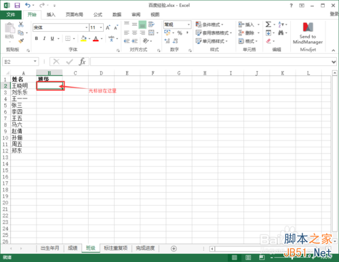Switch to the 公式 Formulas tab
Viewport: 339px width, 262px height.
[98, 15]
